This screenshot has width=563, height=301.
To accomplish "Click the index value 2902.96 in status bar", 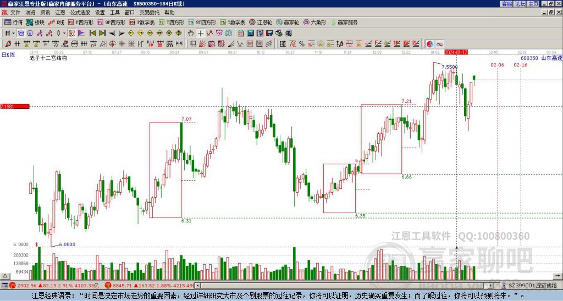I will [x=27, y=286].
